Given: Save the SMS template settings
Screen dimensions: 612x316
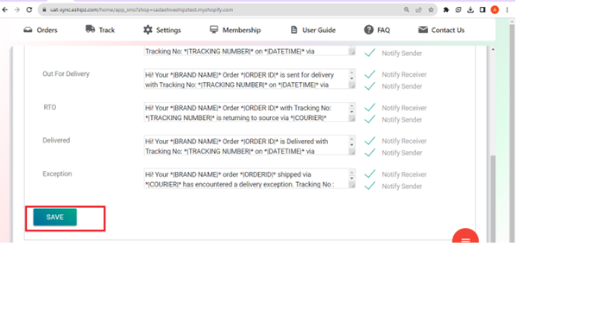Looking at the screenshot, I should tap(55, 218).
